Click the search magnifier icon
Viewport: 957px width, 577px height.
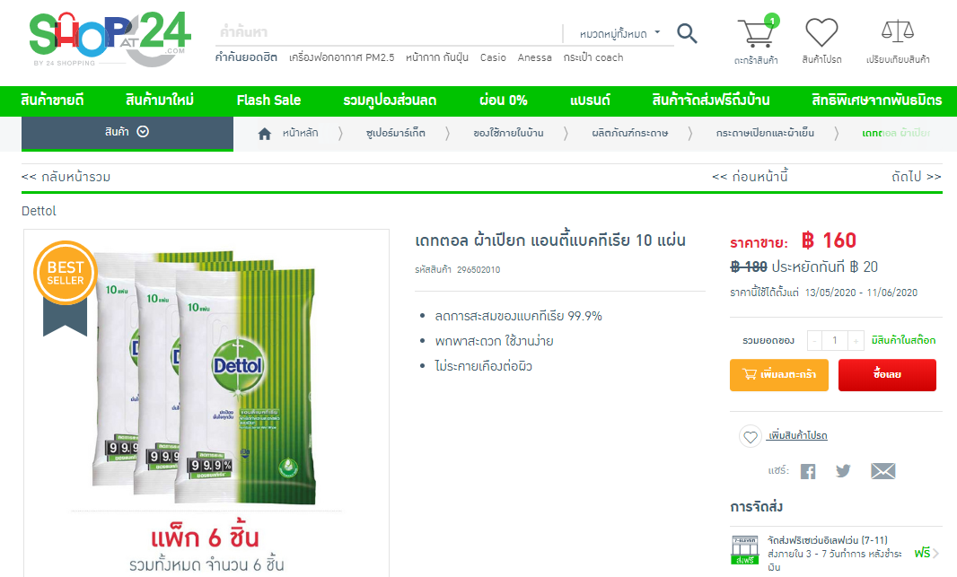pos(687,33)
